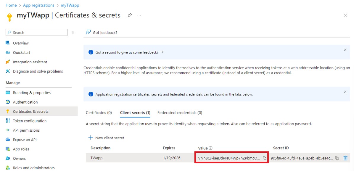Open the Federated credentials (0) tab
The height and width of the screenshot is (171, 354).
pyautogui.click(x=180, y=113)
